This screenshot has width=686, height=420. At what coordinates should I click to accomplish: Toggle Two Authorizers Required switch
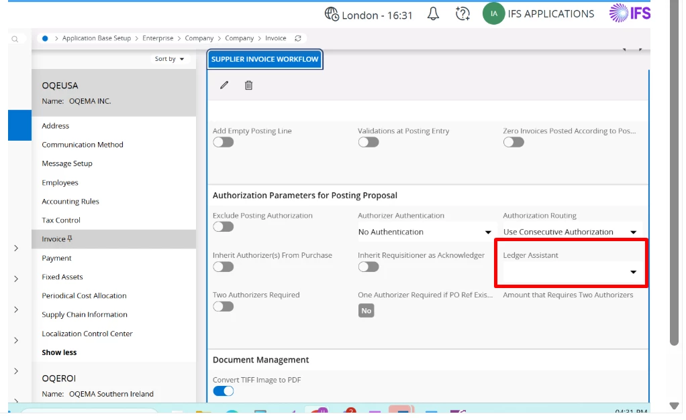[x=223, y=307]
